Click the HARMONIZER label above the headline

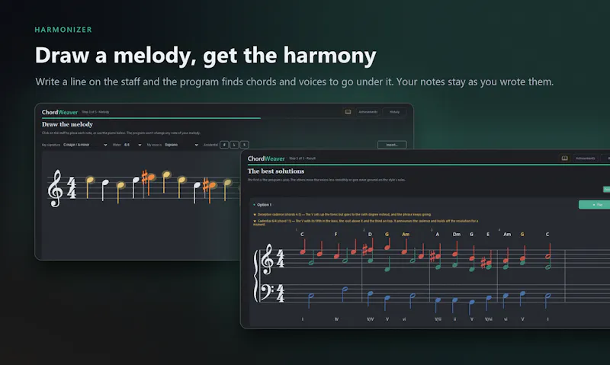click(x=63, y=30)
